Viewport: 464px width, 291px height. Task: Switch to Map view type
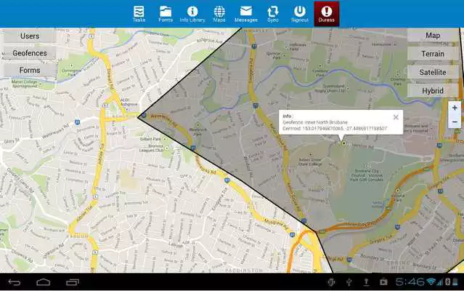(433, 36)
